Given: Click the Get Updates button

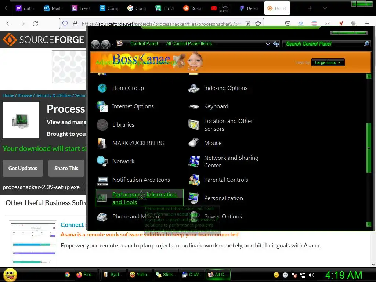Looking at the screenshot, I should coord(23,168).
